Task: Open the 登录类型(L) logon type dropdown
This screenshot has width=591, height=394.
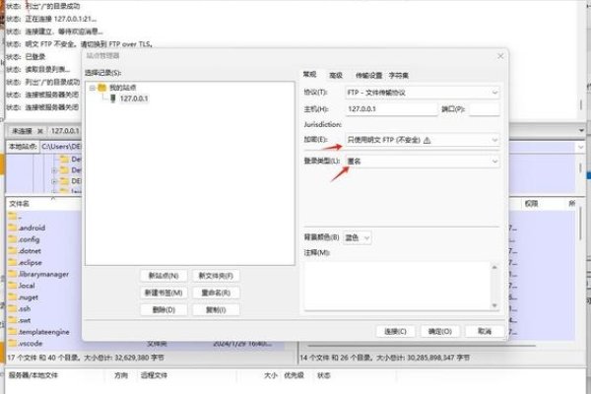Action: pos(494,162)
